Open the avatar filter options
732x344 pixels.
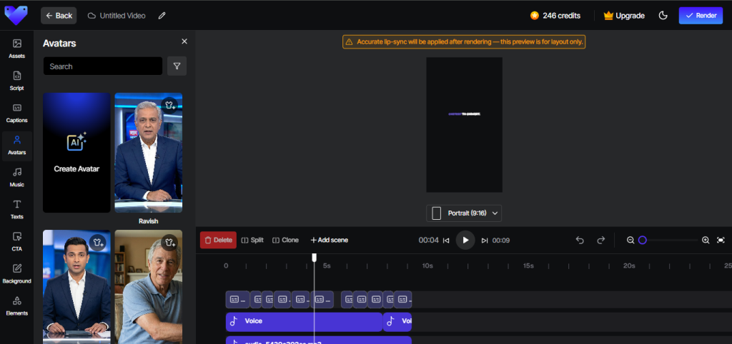click(x=177, y=66)
